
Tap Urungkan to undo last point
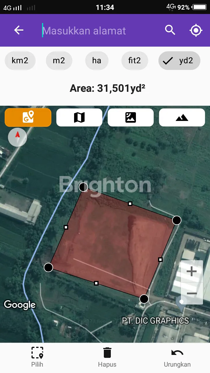(x=177, y=357)
